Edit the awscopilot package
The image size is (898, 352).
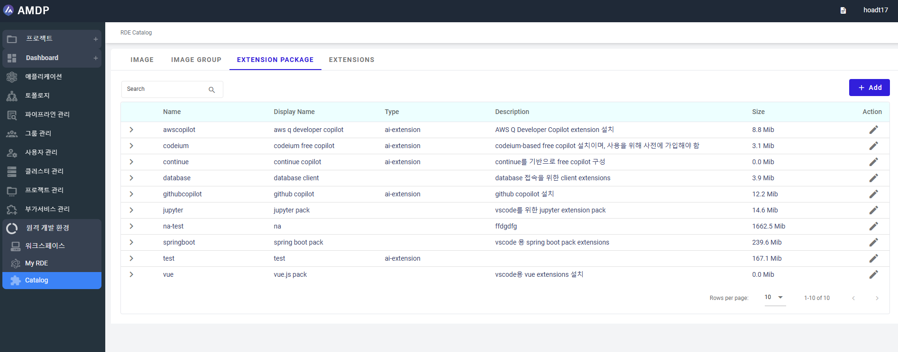873,130
